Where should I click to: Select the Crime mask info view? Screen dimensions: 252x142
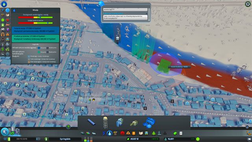[3, 39]
